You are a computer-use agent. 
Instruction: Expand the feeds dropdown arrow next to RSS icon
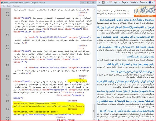(x=107, y=2)
